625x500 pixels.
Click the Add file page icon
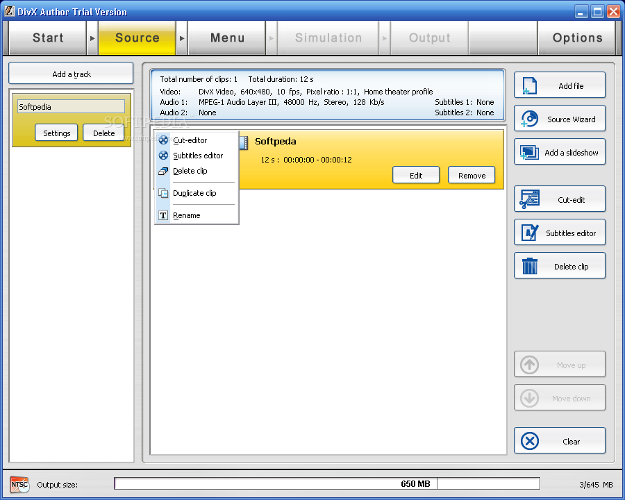pos(529,85)
